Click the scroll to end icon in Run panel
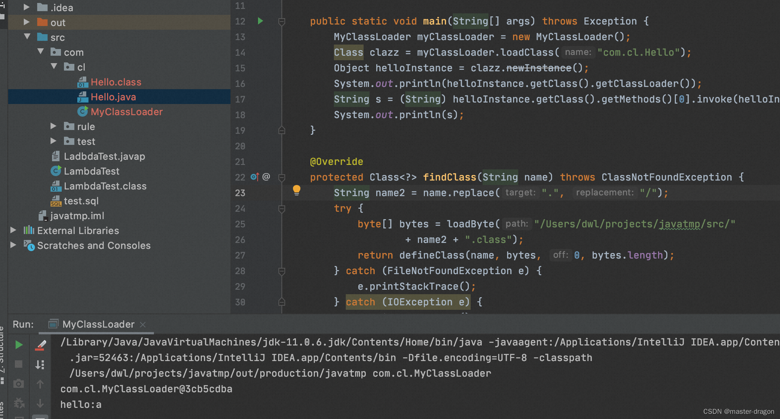This screenshot has height=419, width=780. (x=40, y=364)
